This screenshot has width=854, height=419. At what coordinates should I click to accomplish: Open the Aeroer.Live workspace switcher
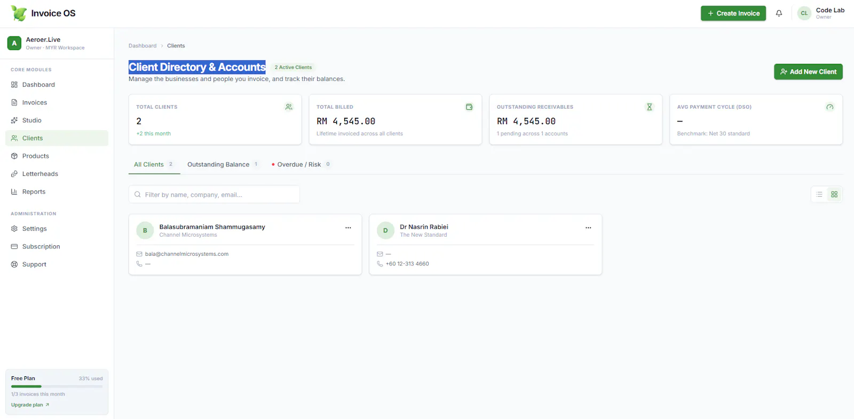pos(57,43)
